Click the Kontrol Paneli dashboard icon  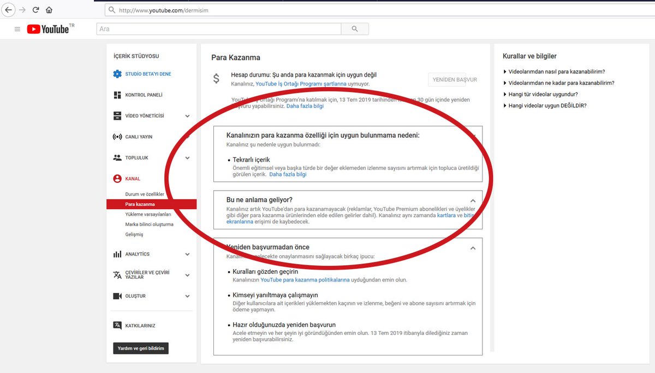(x=117, y=95)
